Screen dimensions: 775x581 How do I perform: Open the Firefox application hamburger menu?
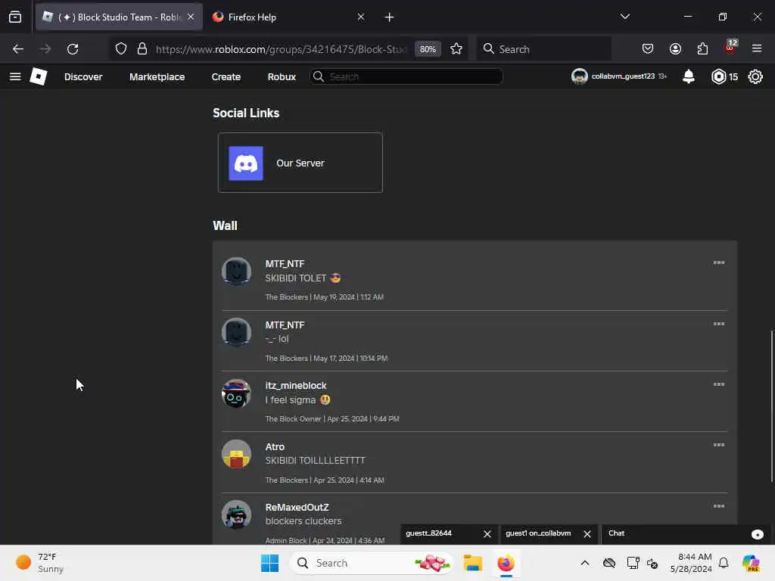[x=757, y=49]
